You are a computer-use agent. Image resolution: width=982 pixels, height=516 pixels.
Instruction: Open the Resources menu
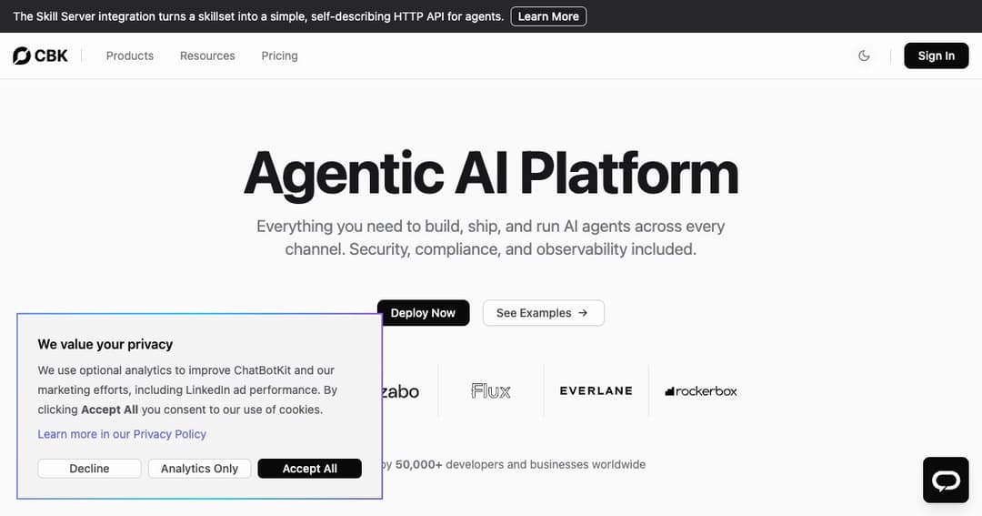pyautogui.click(x=207, y=56)
